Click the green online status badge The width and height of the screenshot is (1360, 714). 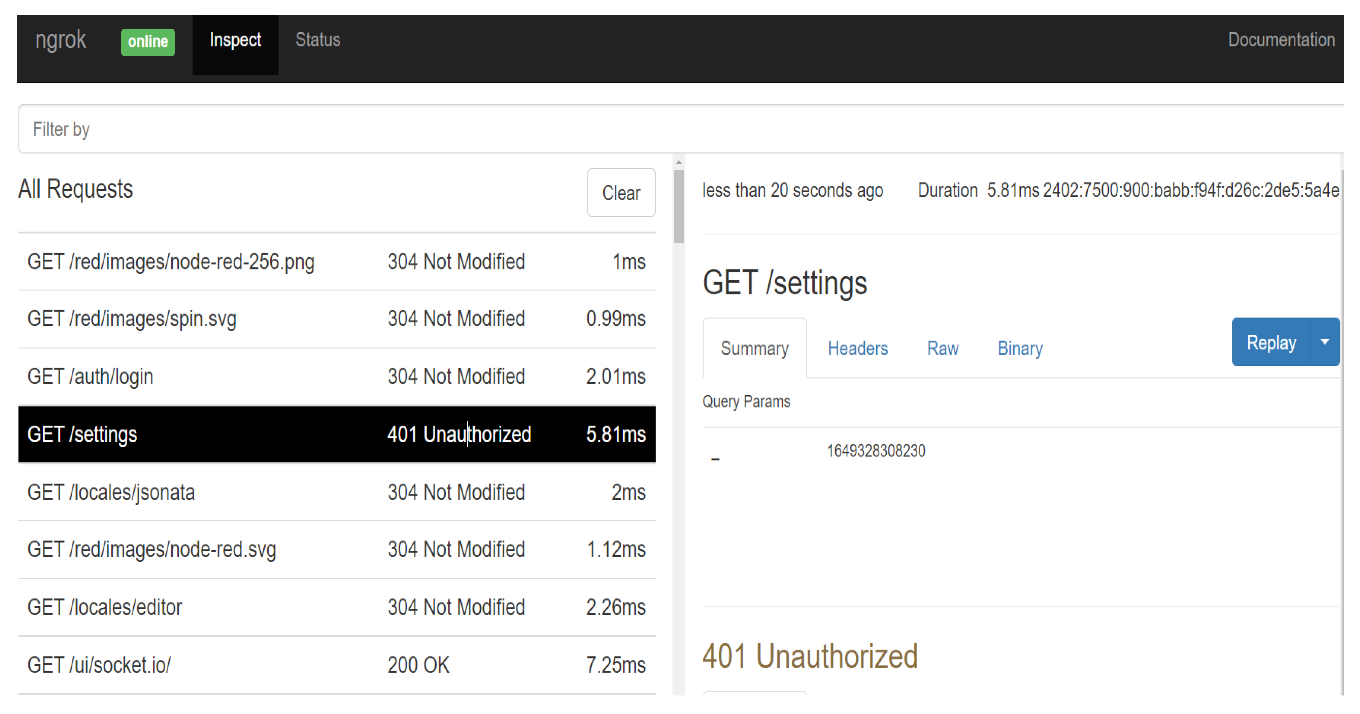pyautogui.click(x=148, y=42)
